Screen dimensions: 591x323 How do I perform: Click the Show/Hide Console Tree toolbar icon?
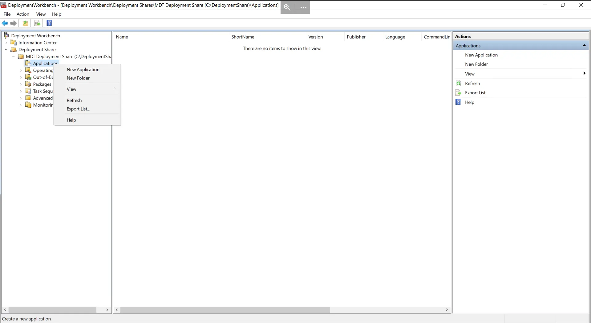[x=26, y=23]
